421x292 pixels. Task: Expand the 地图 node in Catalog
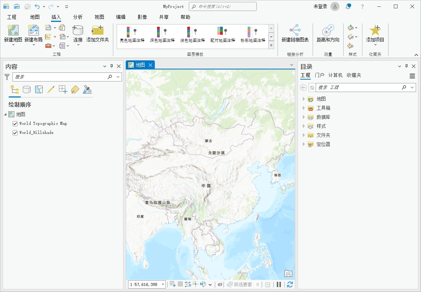pos(304,99)
